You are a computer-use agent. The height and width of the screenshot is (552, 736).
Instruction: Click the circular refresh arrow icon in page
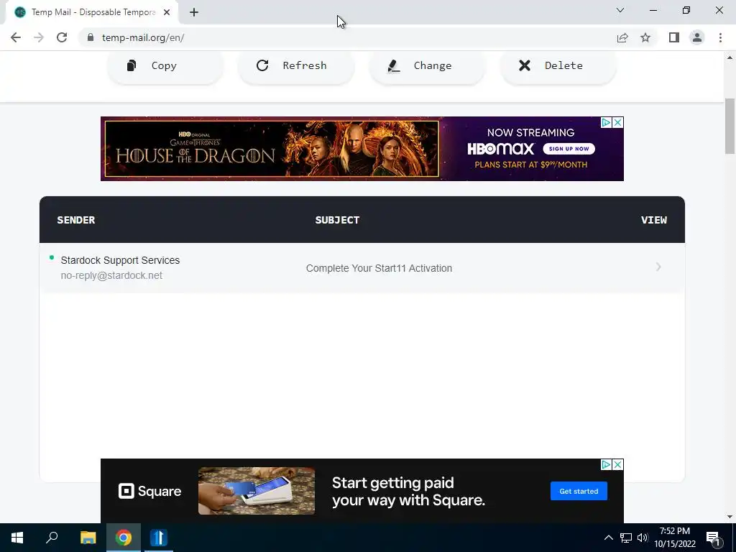coord(262,65)
